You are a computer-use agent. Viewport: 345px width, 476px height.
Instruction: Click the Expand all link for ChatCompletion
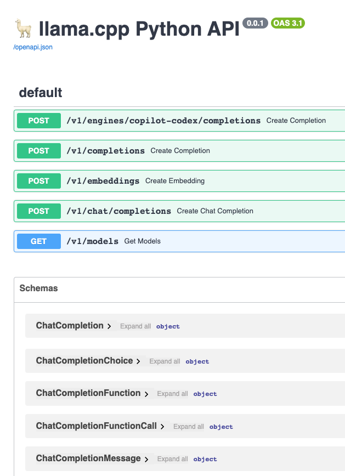tap(135, 326)
